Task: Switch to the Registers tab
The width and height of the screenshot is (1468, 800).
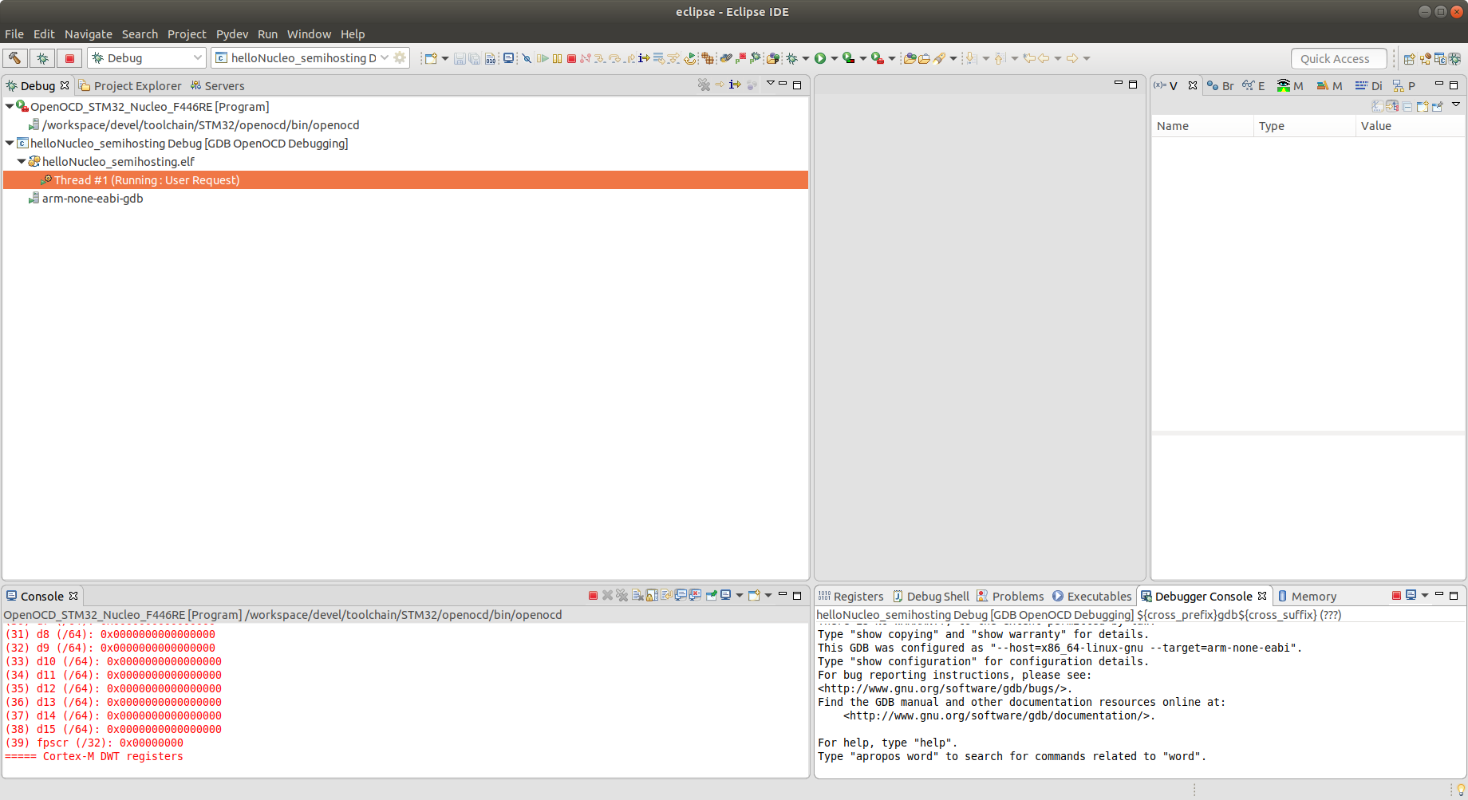Action: click(850, 596)
